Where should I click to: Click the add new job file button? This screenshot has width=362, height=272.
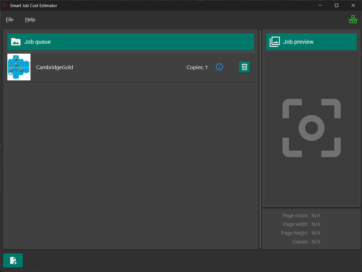coord(13,260)
